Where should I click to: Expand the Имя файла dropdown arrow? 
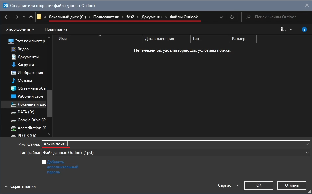(x=307, y=144)
